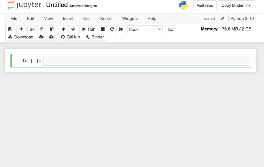Click the Python 3 kernel name
Image resolution: width=264 pixels, height=167 pixels.
click(x=239, y=19)
